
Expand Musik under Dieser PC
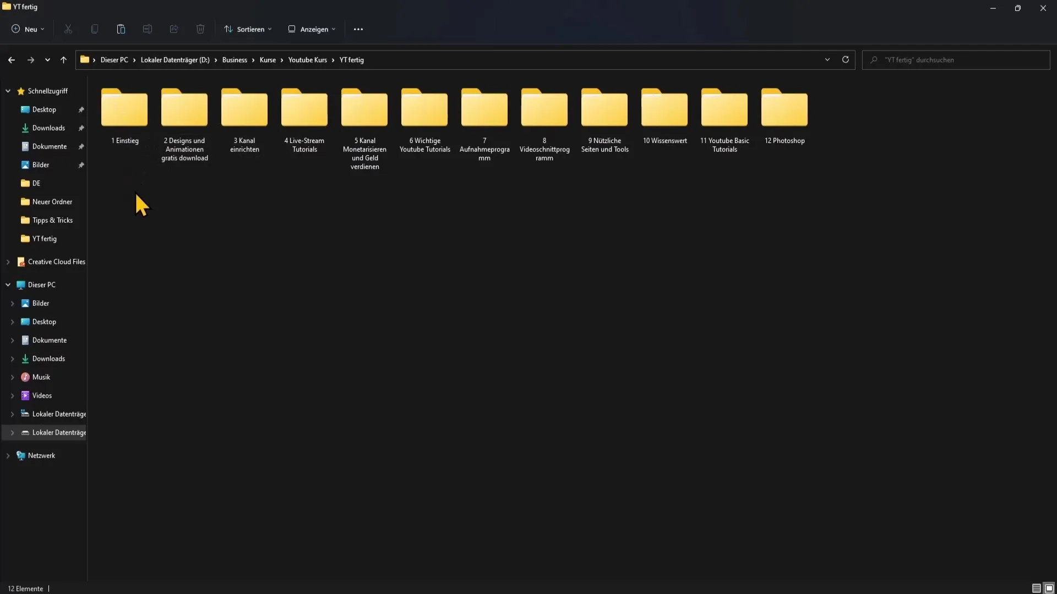pos(12,377)
